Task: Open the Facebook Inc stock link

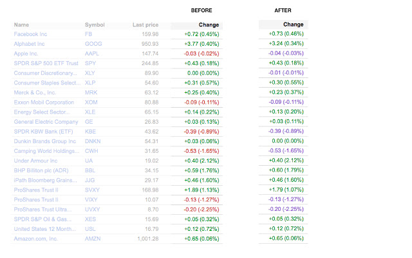Action: coord(30,34)
